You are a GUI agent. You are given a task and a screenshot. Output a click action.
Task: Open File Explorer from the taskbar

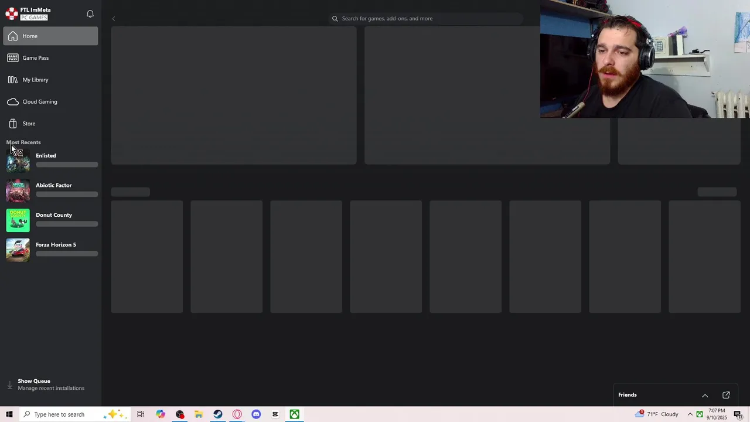coord(199,414)
